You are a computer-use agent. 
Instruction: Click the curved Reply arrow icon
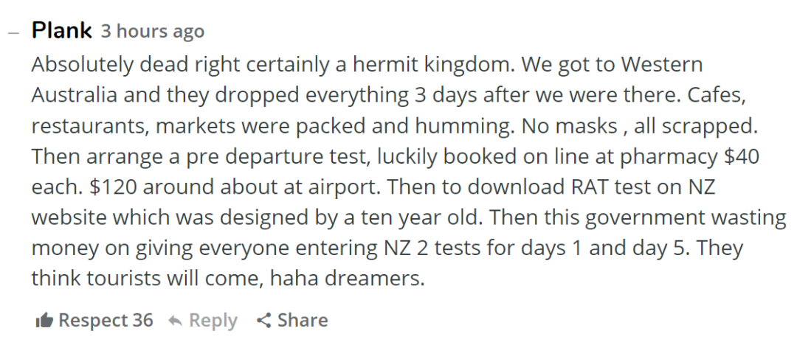pos(176,321)
